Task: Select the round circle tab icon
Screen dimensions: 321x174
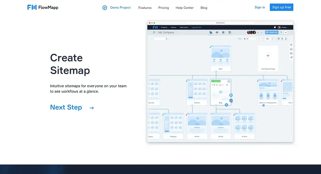Action: 223,32
